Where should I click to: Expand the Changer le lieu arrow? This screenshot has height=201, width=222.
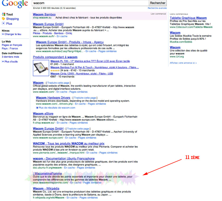[3, 34]
